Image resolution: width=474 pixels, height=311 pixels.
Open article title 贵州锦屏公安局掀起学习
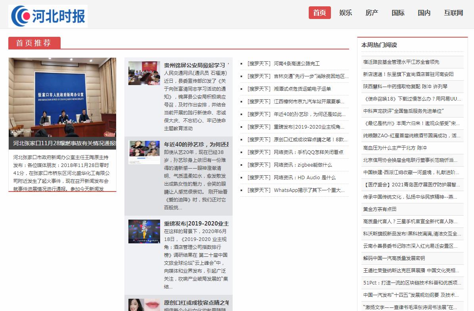pos(196,65)
